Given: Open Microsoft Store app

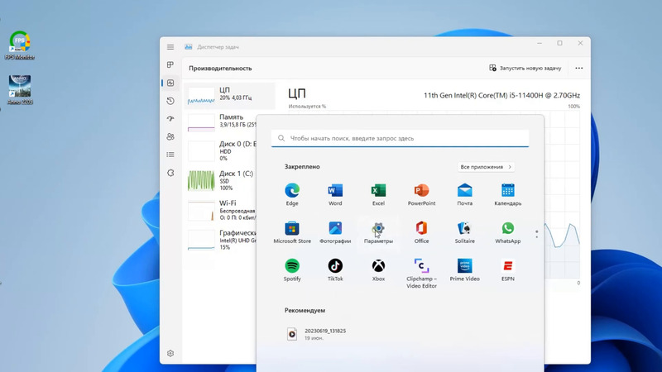Looking at the screenshot, I should tap(292, 230).
